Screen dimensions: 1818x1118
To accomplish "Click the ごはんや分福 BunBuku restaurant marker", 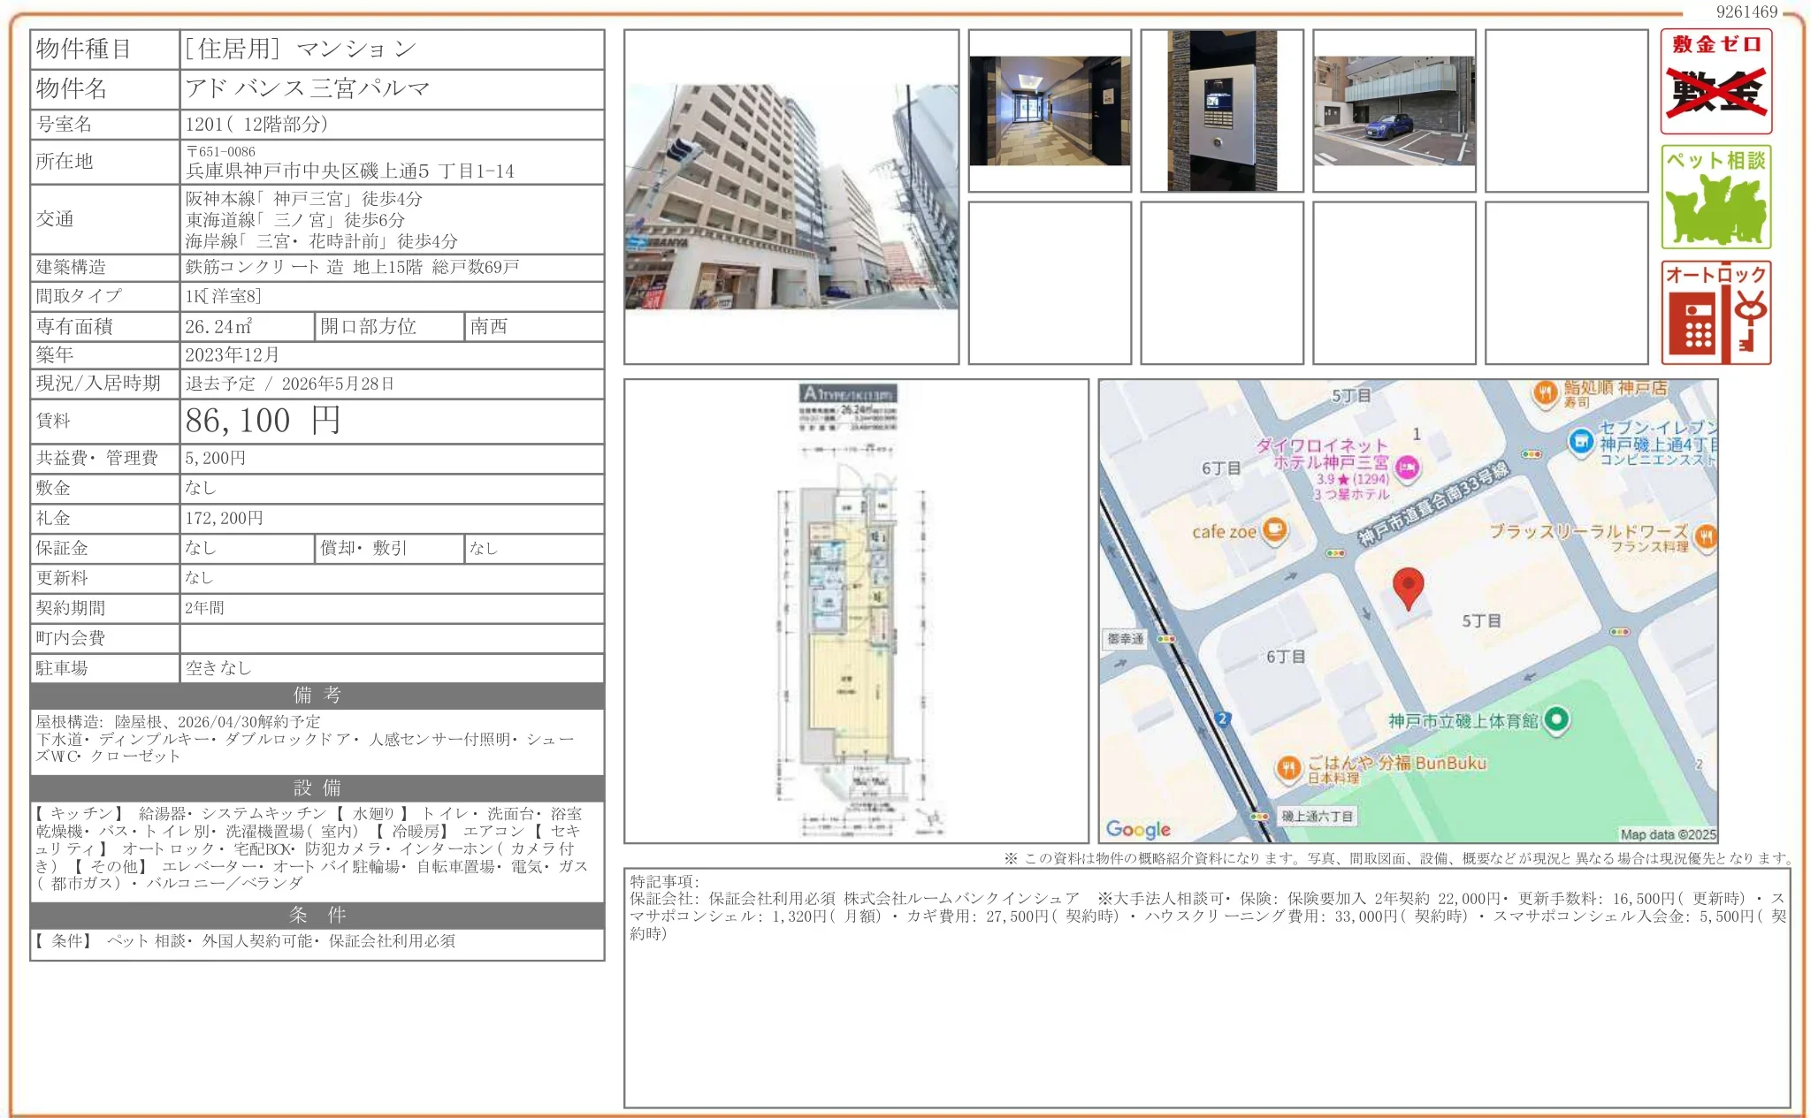I will [x=1289, y=767].
